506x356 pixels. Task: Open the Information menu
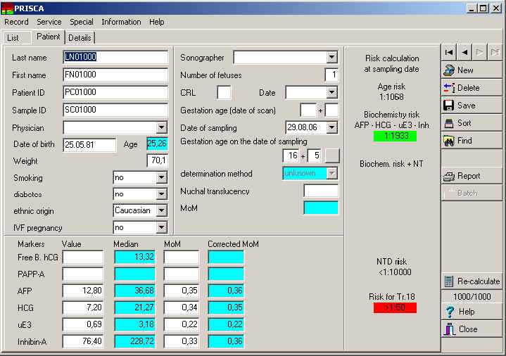tap(121, 22)
